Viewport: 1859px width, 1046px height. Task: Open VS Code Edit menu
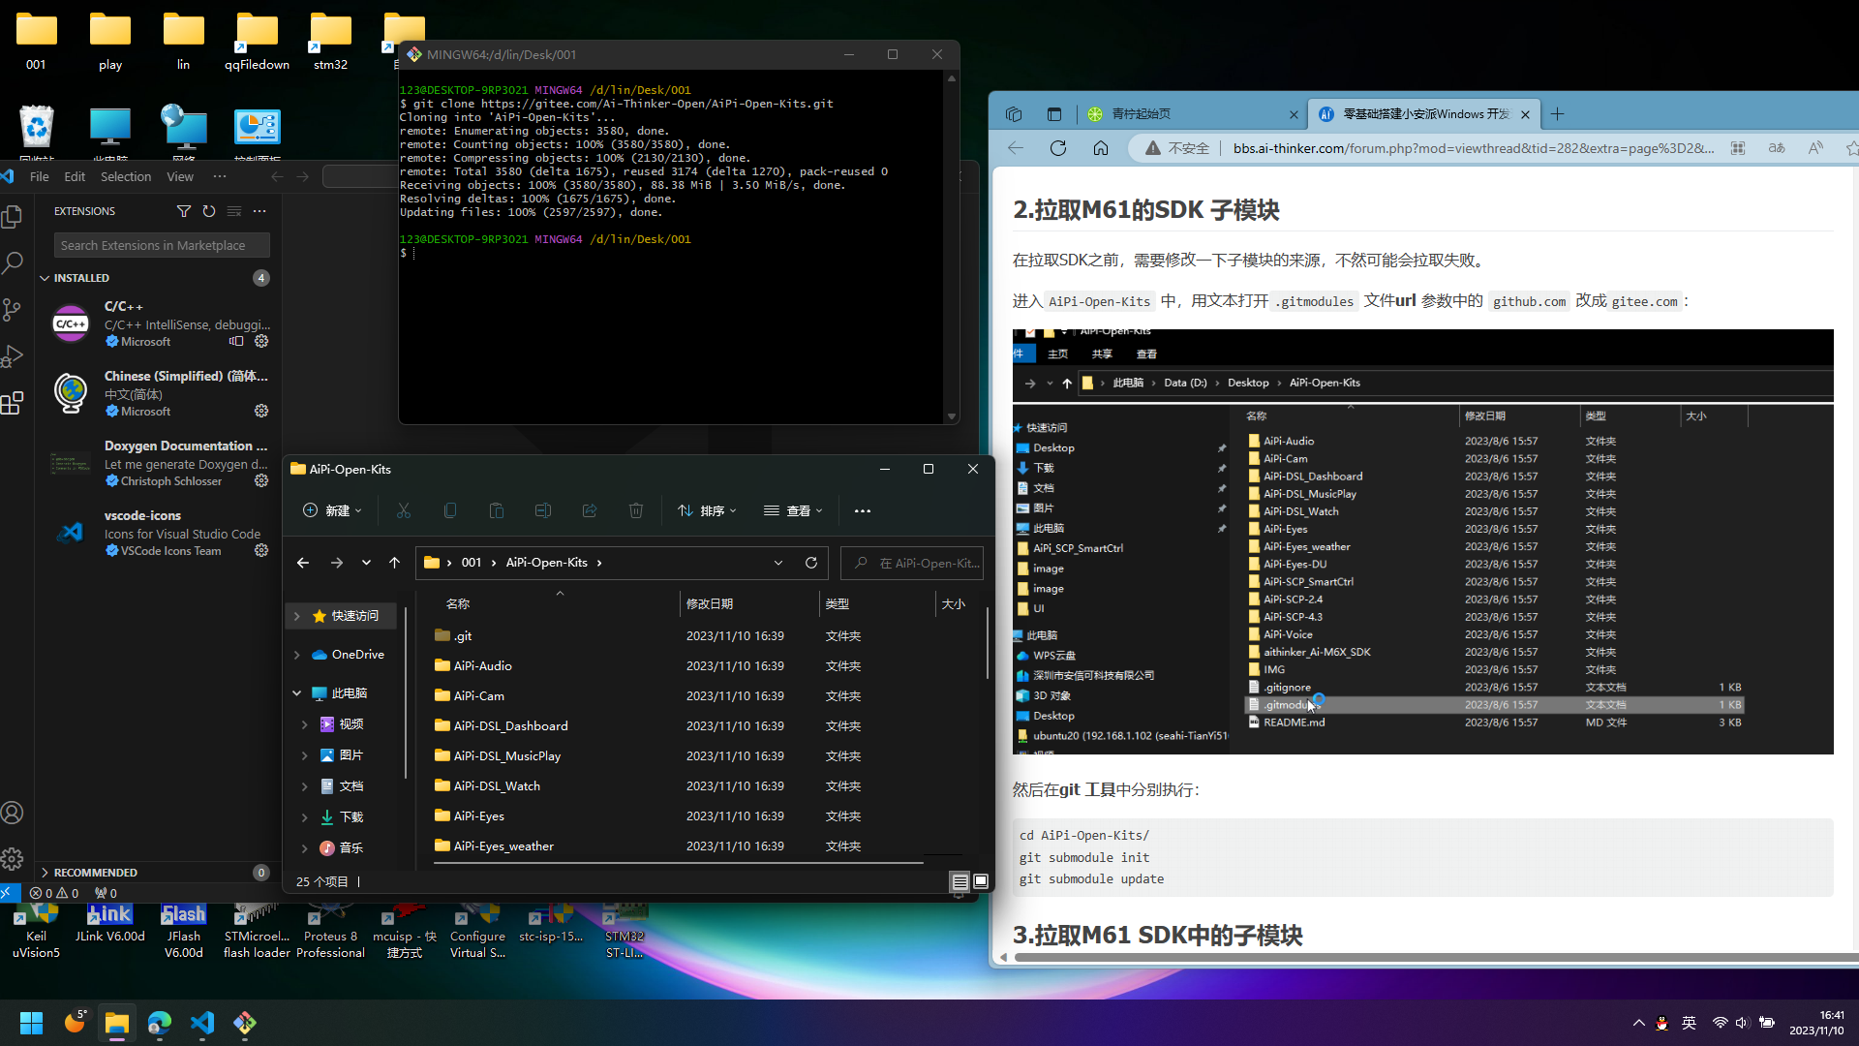tap(75, 176)
